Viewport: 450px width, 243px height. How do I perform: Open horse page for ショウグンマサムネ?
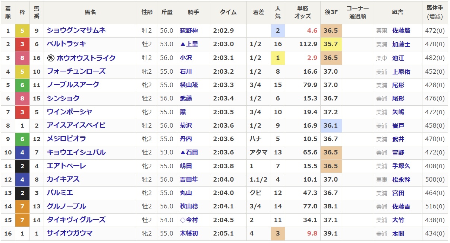[76, 31]
